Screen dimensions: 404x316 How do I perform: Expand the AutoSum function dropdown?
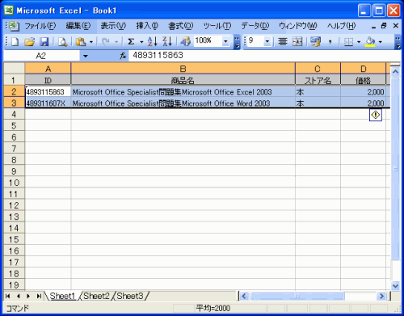(141, 42)
